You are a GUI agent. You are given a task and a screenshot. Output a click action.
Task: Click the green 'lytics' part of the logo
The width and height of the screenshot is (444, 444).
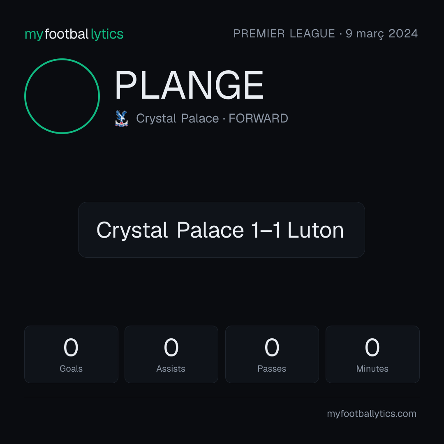tap(107, 34)
